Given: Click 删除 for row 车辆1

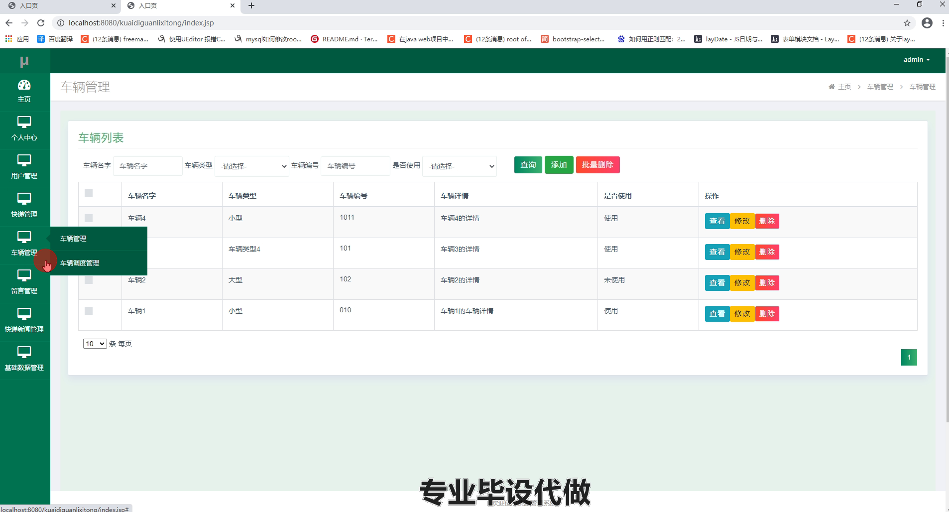Looking at the screenshot, I should [x=767, y=314].
